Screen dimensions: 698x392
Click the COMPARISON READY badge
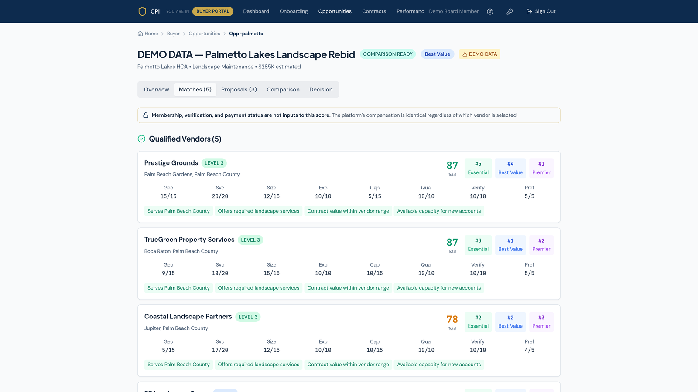pos(388,54)
